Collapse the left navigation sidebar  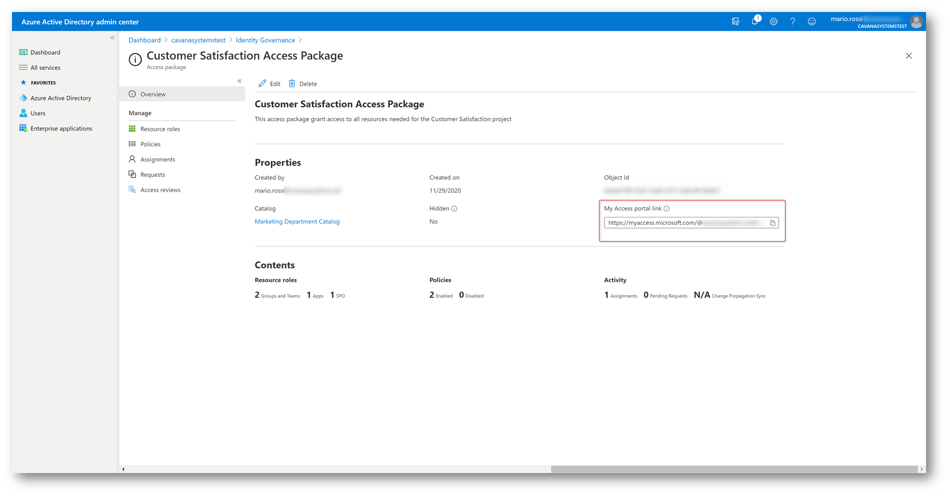click(x=113, y=38)
